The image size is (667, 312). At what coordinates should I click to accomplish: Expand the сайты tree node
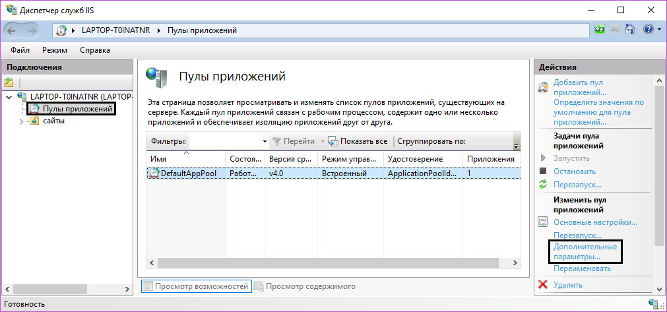coord(21,121)
